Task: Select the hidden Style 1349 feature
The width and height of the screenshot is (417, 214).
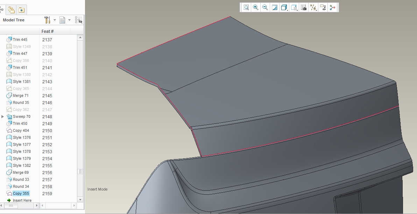Action: tap(22, 47)
